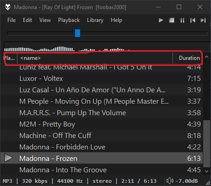The height and width of the screenshot is (186, 211).
Task: Select Luz Casal - Un Año De Amor track
Action: [102, 90]
